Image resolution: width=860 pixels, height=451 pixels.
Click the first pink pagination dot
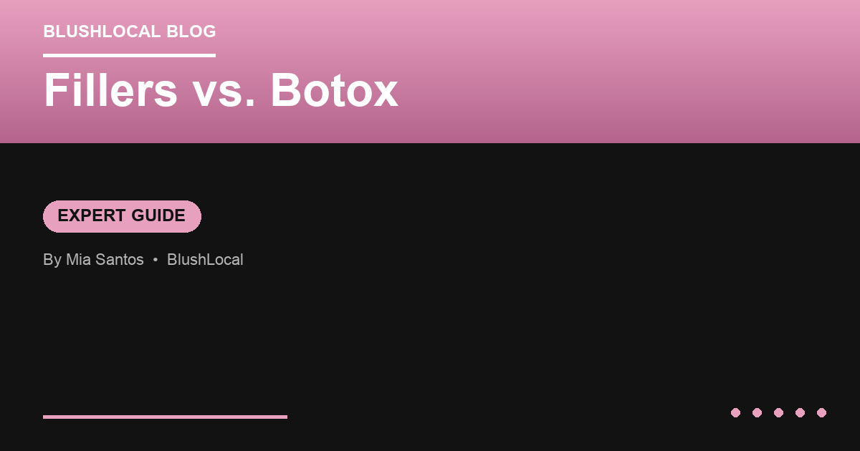735,412
